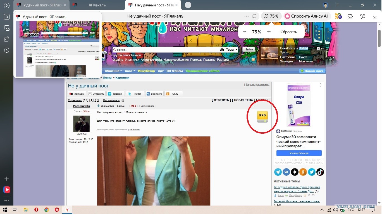Open Telegram icon in sidebar social row
Viewport: 382px width, 215px height.
(x=278, y=172)
